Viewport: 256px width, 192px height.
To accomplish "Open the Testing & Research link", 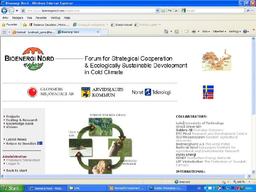I will tap(22, 120).
